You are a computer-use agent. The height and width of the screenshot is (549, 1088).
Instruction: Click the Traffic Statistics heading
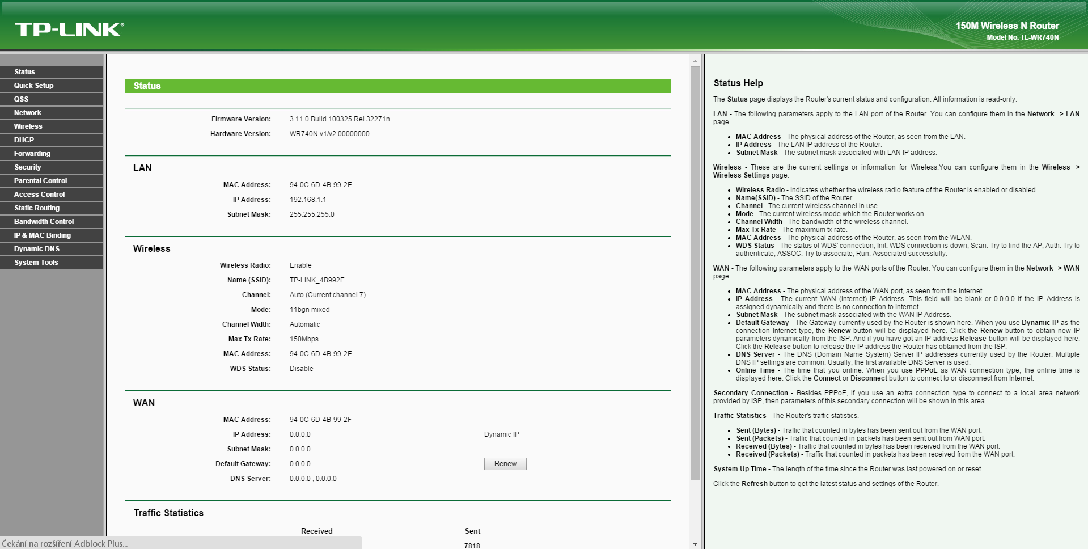point(168,513)
